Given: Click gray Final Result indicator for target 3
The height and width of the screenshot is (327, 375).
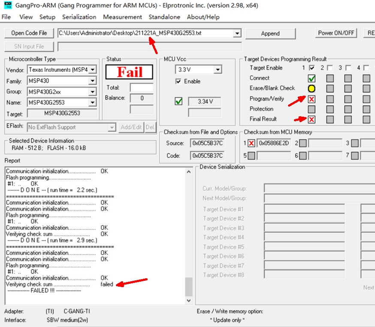Looking at the screenshot, I should pos(348,119).
